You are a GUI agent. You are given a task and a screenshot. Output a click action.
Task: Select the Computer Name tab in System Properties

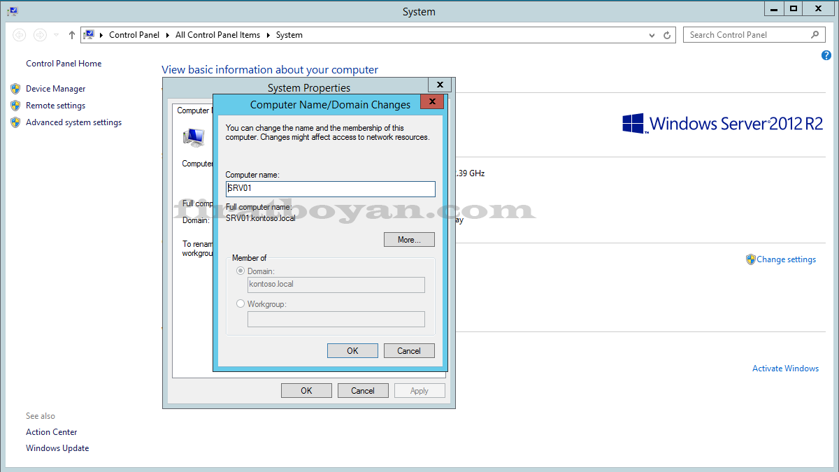click(193, 110)
